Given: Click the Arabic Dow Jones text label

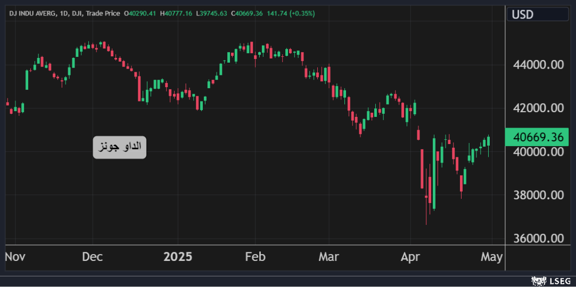Looking at the screenshot, I should (119, 147).
